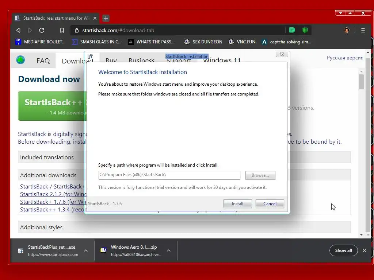Close the downloads bar
The width and height of the screenshot is (374, 280).
click(365, 250)
